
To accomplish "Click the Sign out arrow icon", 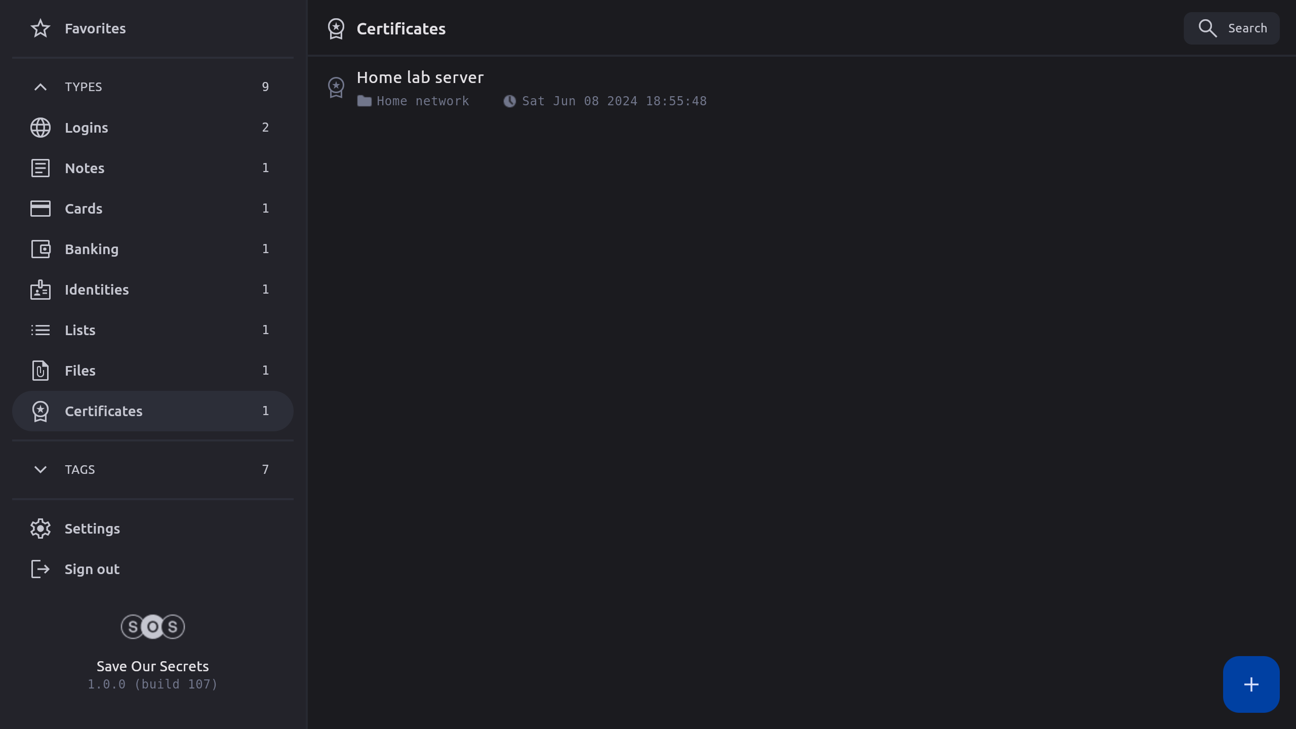I will click(40, 569).
